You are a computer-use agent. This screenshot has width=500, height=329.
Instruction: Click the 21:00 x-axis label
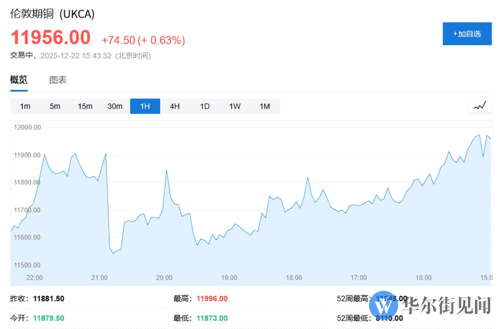(x=99, y=278)
